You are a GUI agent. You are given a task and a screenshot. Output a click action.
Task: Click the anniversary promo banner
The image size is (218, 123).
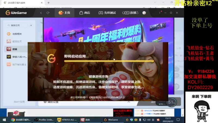[x=108, y=30]
